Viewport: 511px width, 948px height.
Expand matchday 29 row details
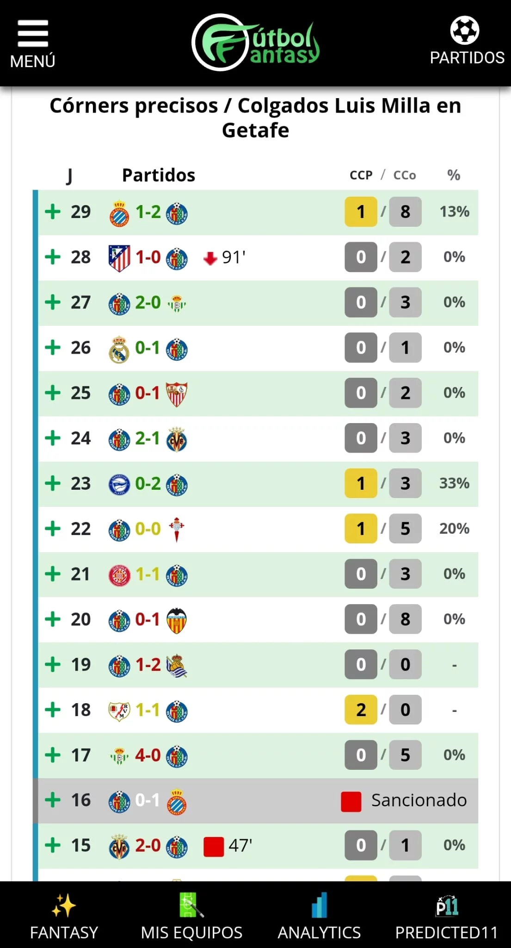(x=53, y=212)
